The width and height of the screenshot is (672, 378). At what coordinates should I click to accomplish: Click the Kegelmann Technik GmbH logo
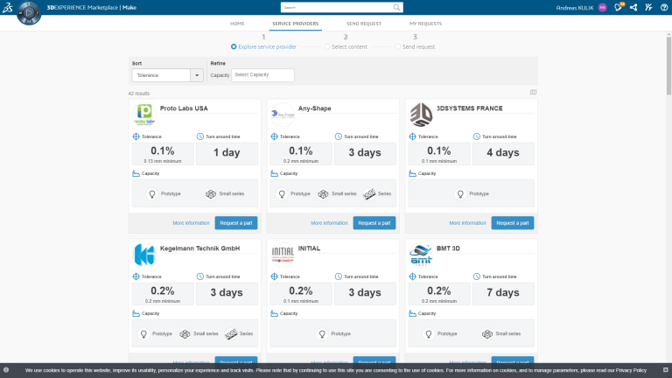click(x=144, y=255)
